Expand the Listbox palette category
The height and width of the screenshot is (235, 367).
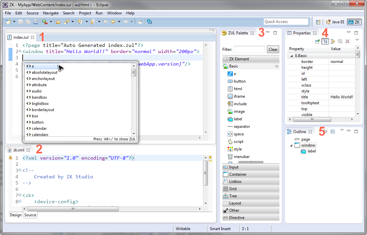251,182
